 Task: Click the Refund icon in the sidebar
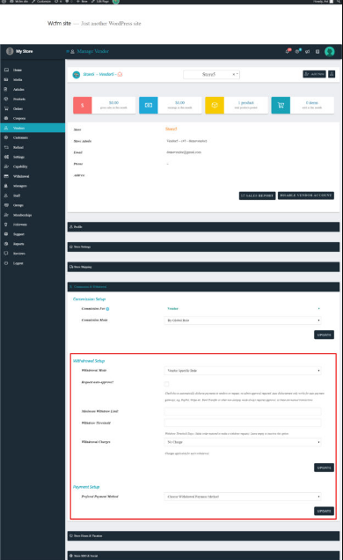[x=6, y=147]
